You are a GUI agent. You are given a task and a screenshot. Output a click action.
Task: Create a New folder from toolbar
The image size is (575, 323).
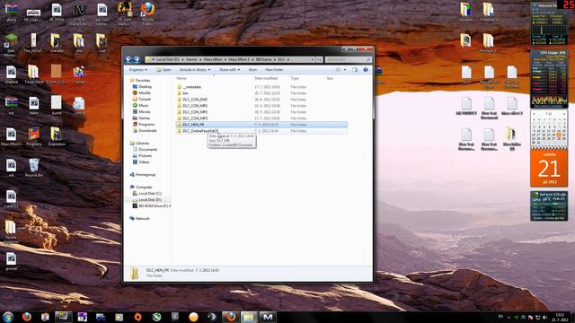click(x=274, y=70)
